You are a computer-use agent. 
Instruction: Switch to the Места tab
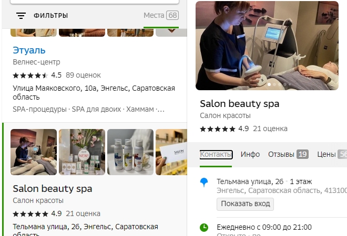coord(161,16)
